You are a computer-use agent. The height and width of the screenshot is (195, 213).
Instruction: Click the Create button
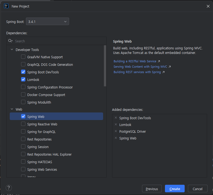coord(175,189)
